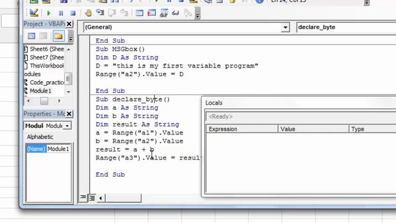The image size is (396, 223).
Task: Click the Module1 name value field
Action: point(58,149)
